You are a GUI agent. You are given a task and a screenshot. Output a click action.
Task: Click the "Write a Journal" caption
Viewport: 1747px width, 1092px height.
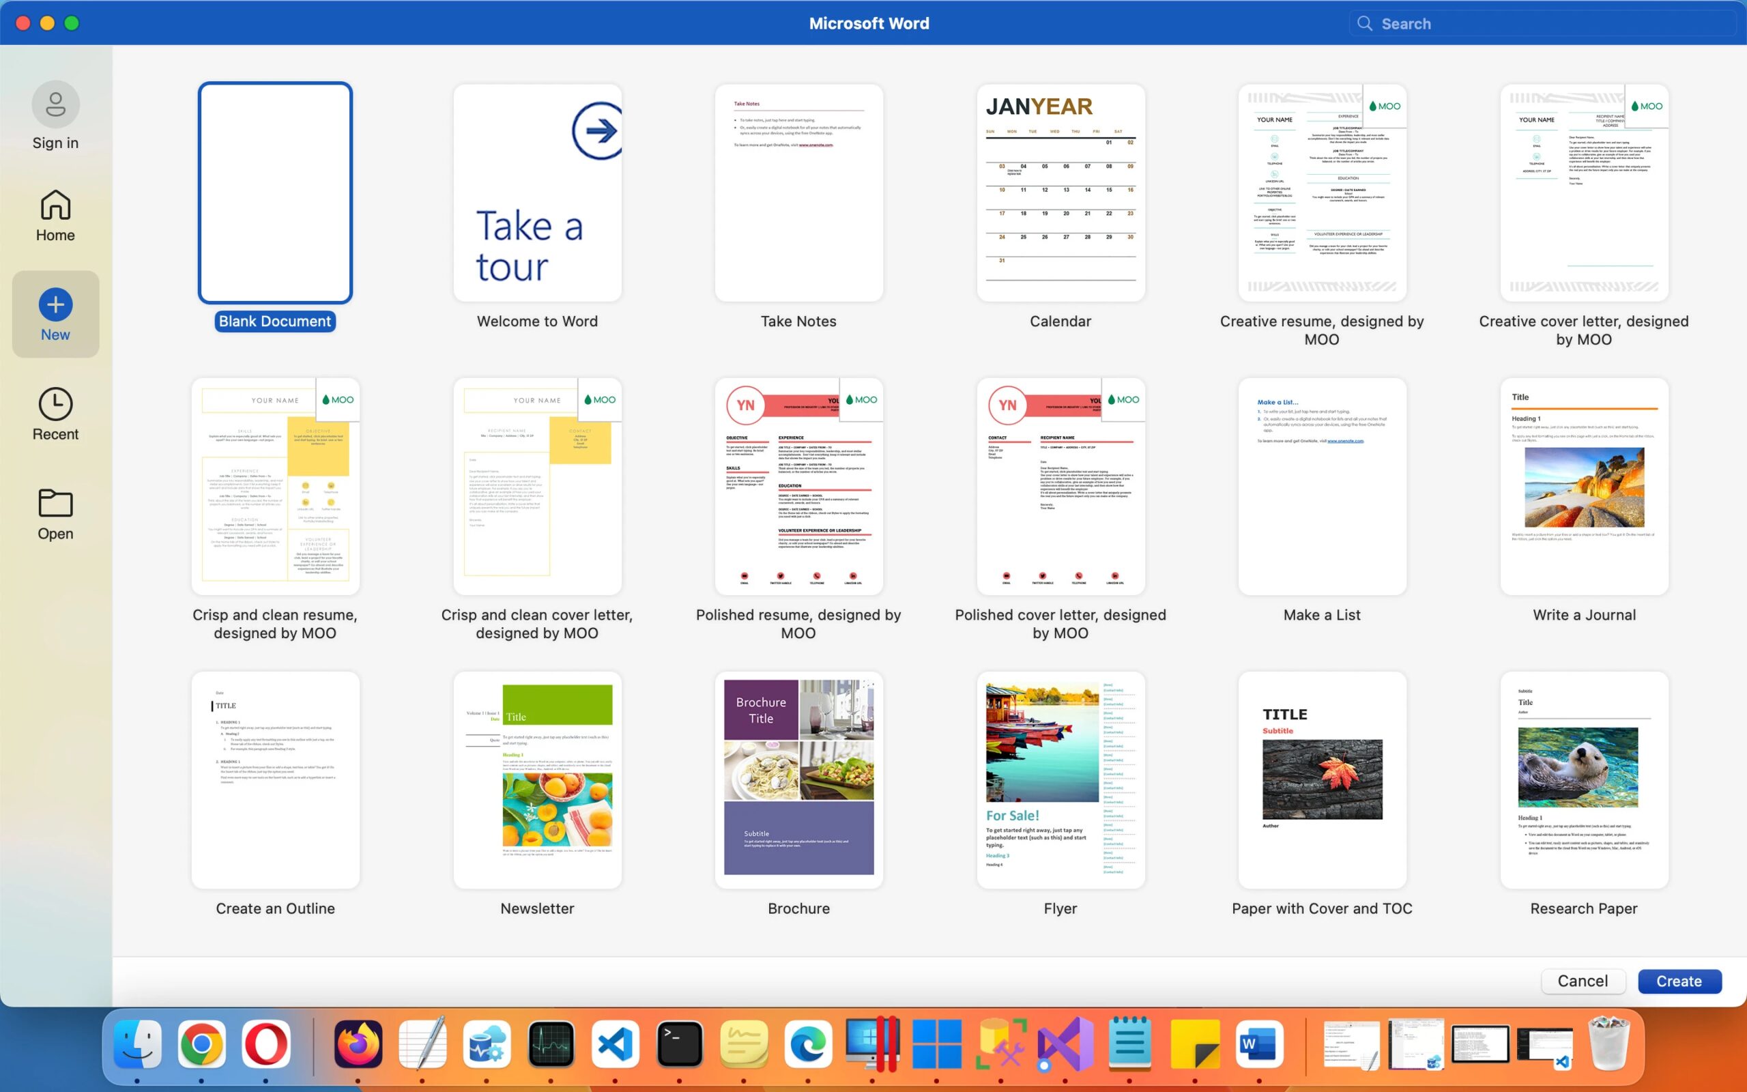pyautogui.click(x=1584, y=616)
